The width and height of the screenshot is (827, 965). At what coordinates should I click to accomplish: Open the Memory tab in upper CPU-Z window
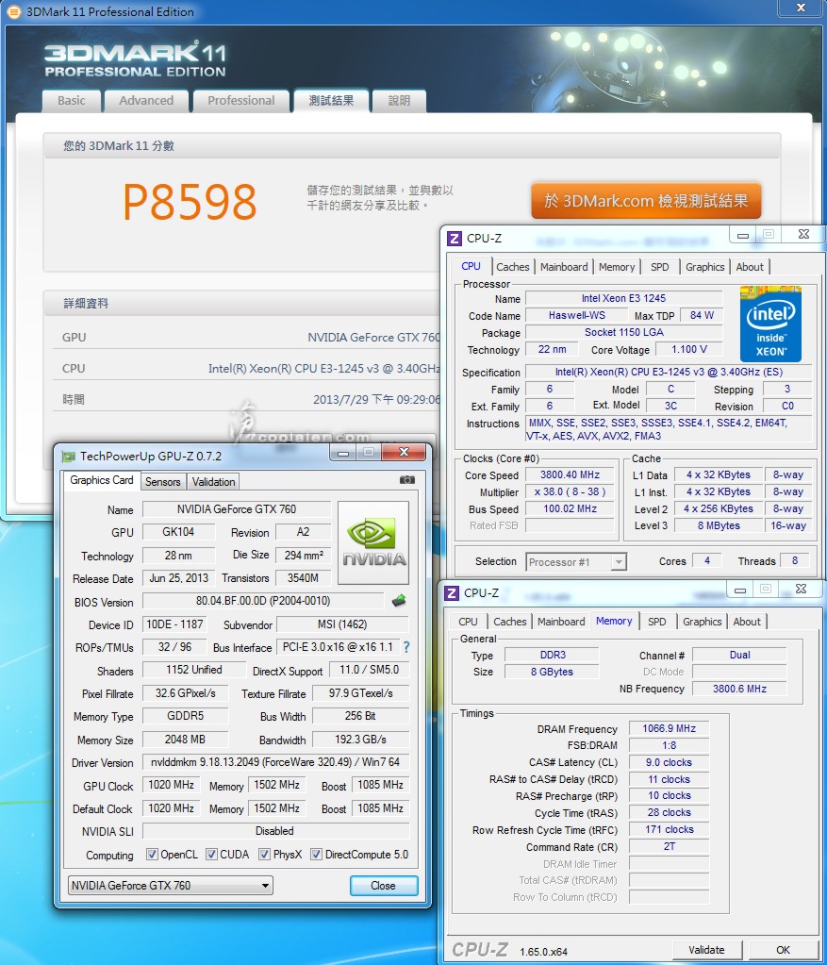click(x=617, y=267)
